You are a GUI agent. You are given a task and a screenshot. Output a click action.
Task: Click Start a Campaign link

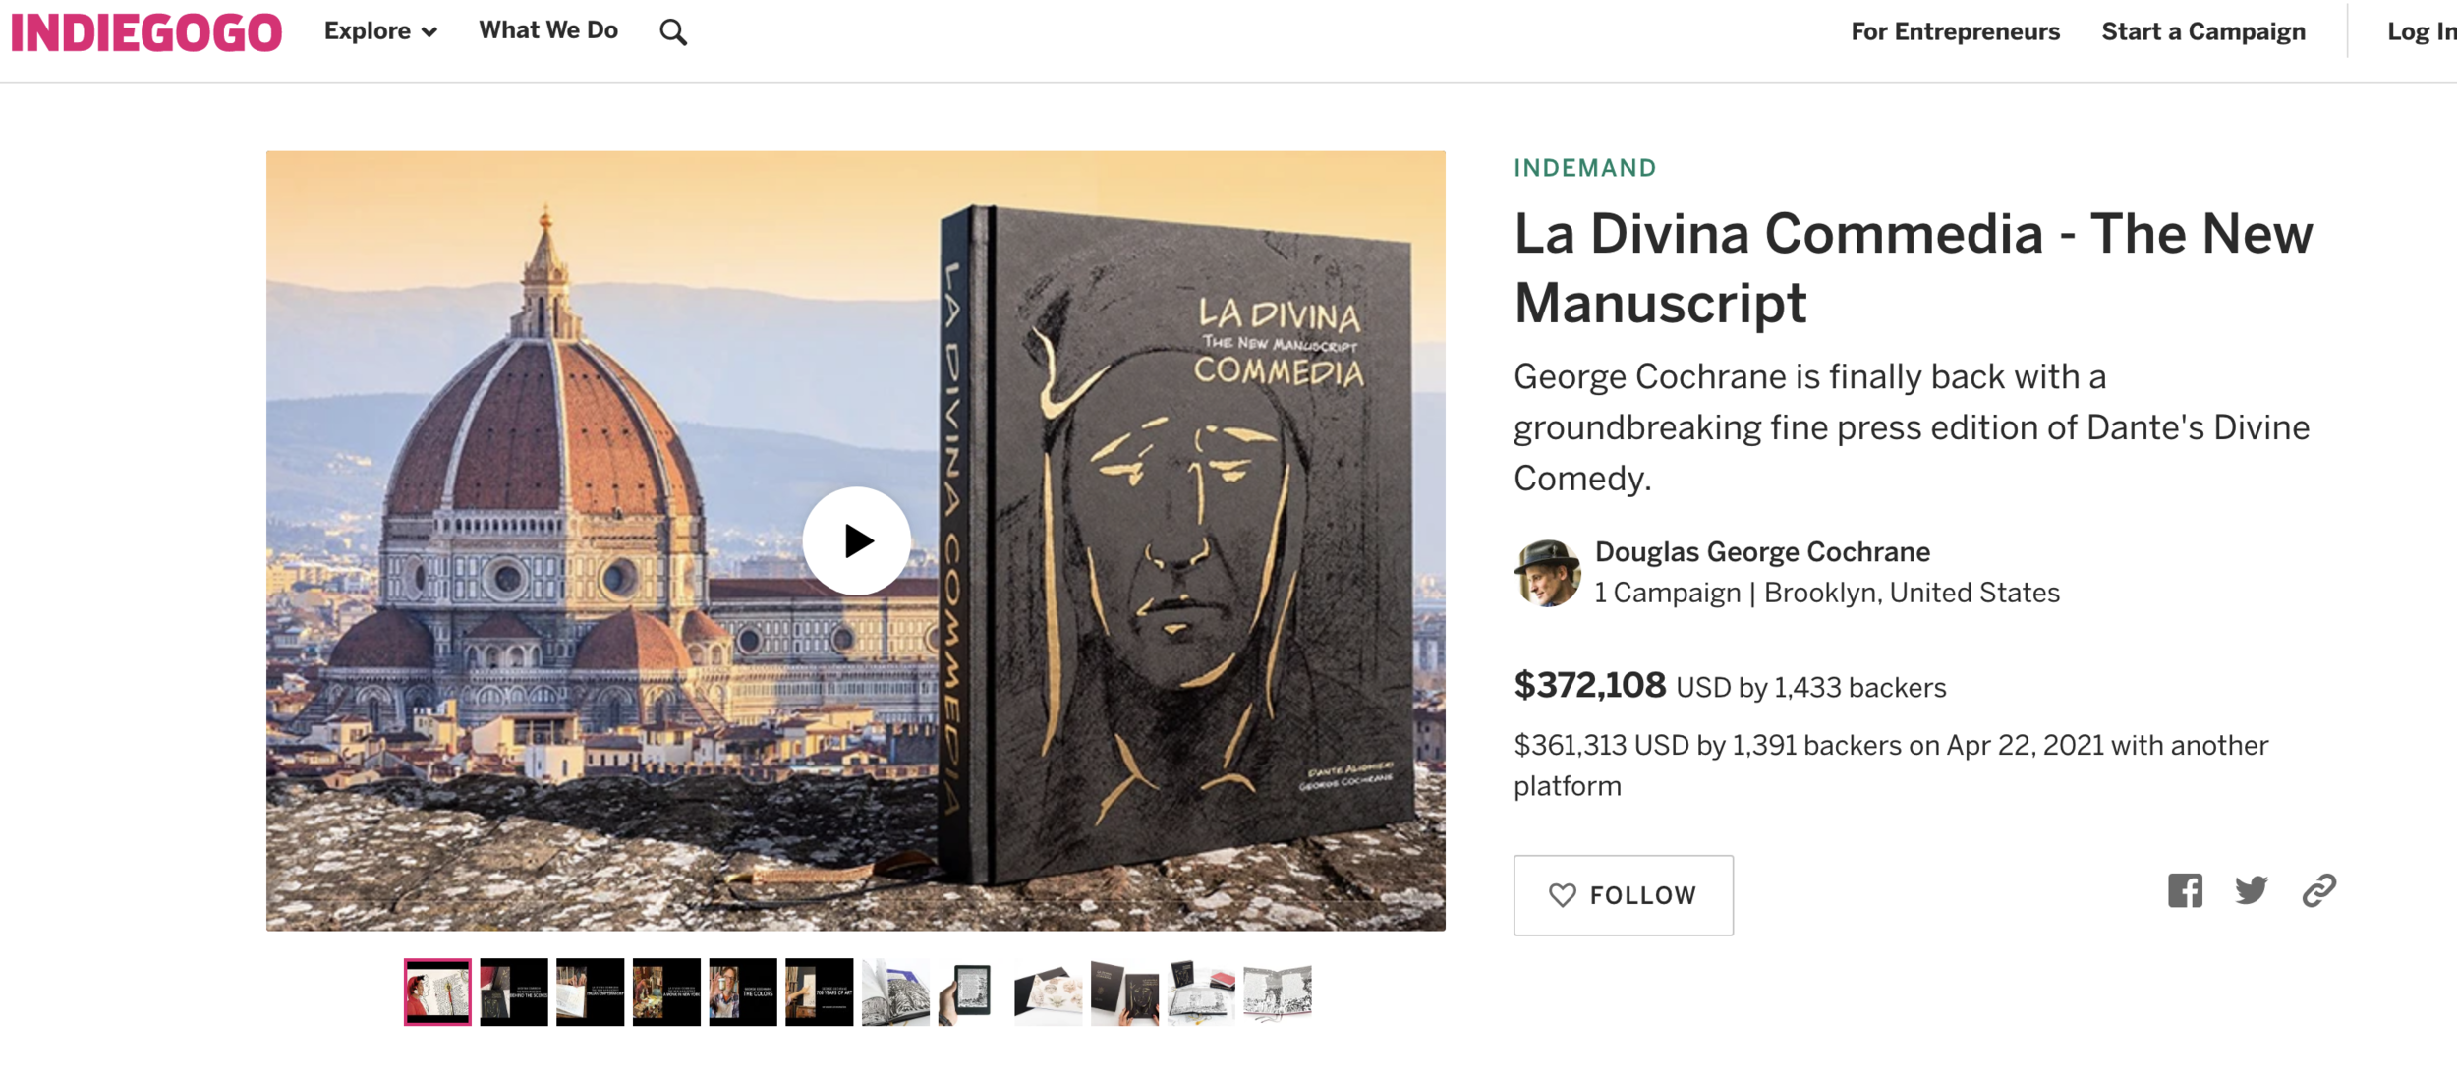[2203, 31]
